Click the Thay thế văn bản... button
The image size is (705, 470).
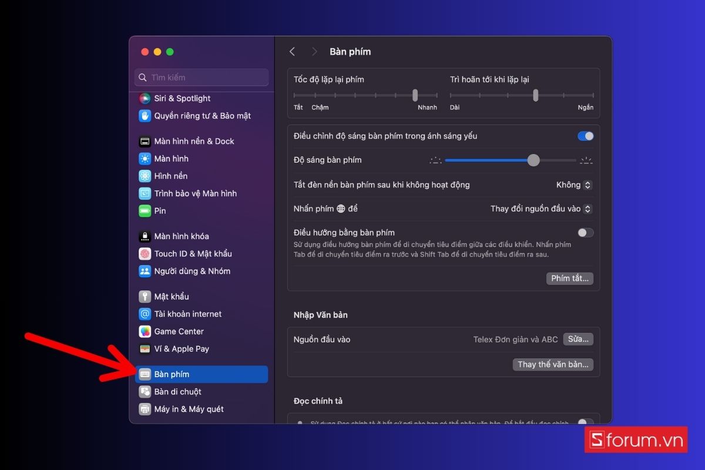pos(553,365)
